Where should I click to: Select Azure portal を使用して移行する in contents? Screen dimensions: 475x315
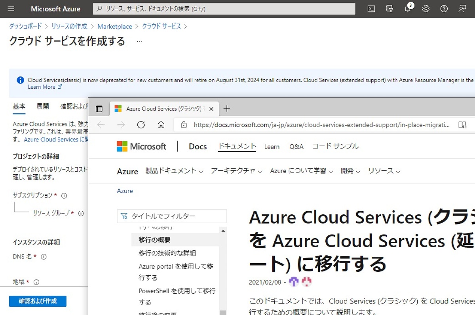175,272
